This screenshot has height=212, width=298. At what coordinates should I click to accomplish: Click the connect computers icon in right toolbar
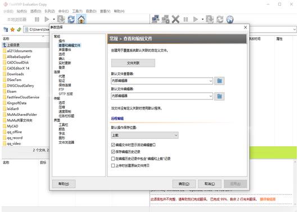(155, 19)
